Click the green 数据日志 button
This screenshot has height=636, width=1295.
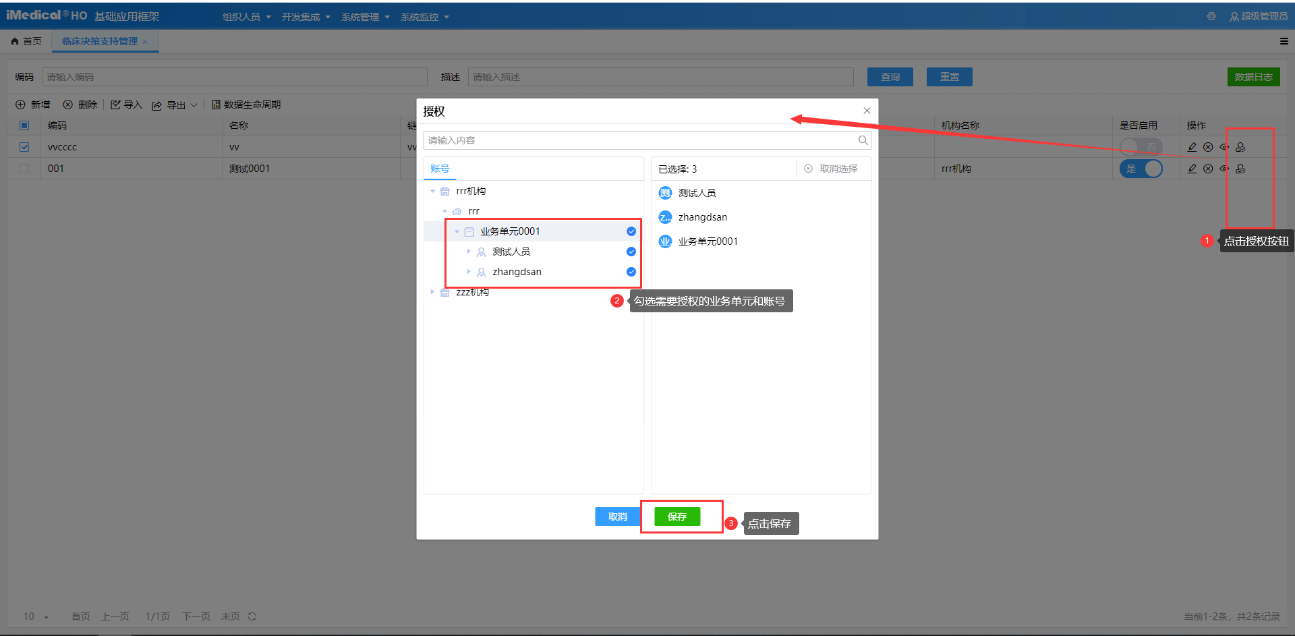pyautogui.click(x=1254, y=77)
